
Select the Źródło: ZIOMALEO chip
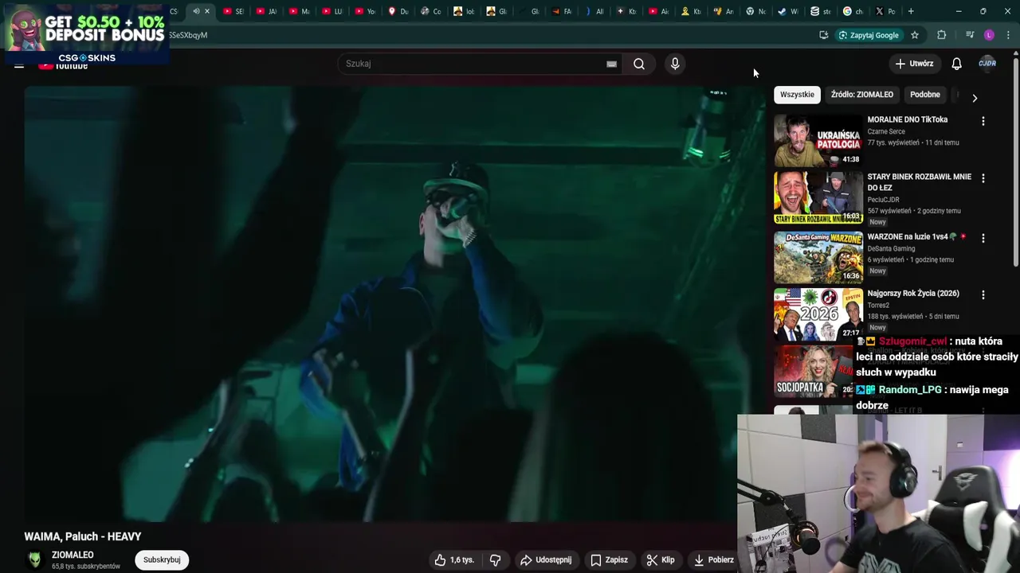click(862, 94)
